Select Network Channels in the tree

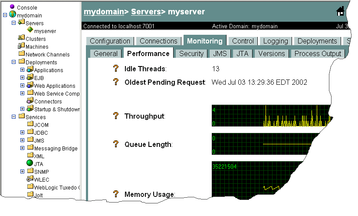coord(47,54)
